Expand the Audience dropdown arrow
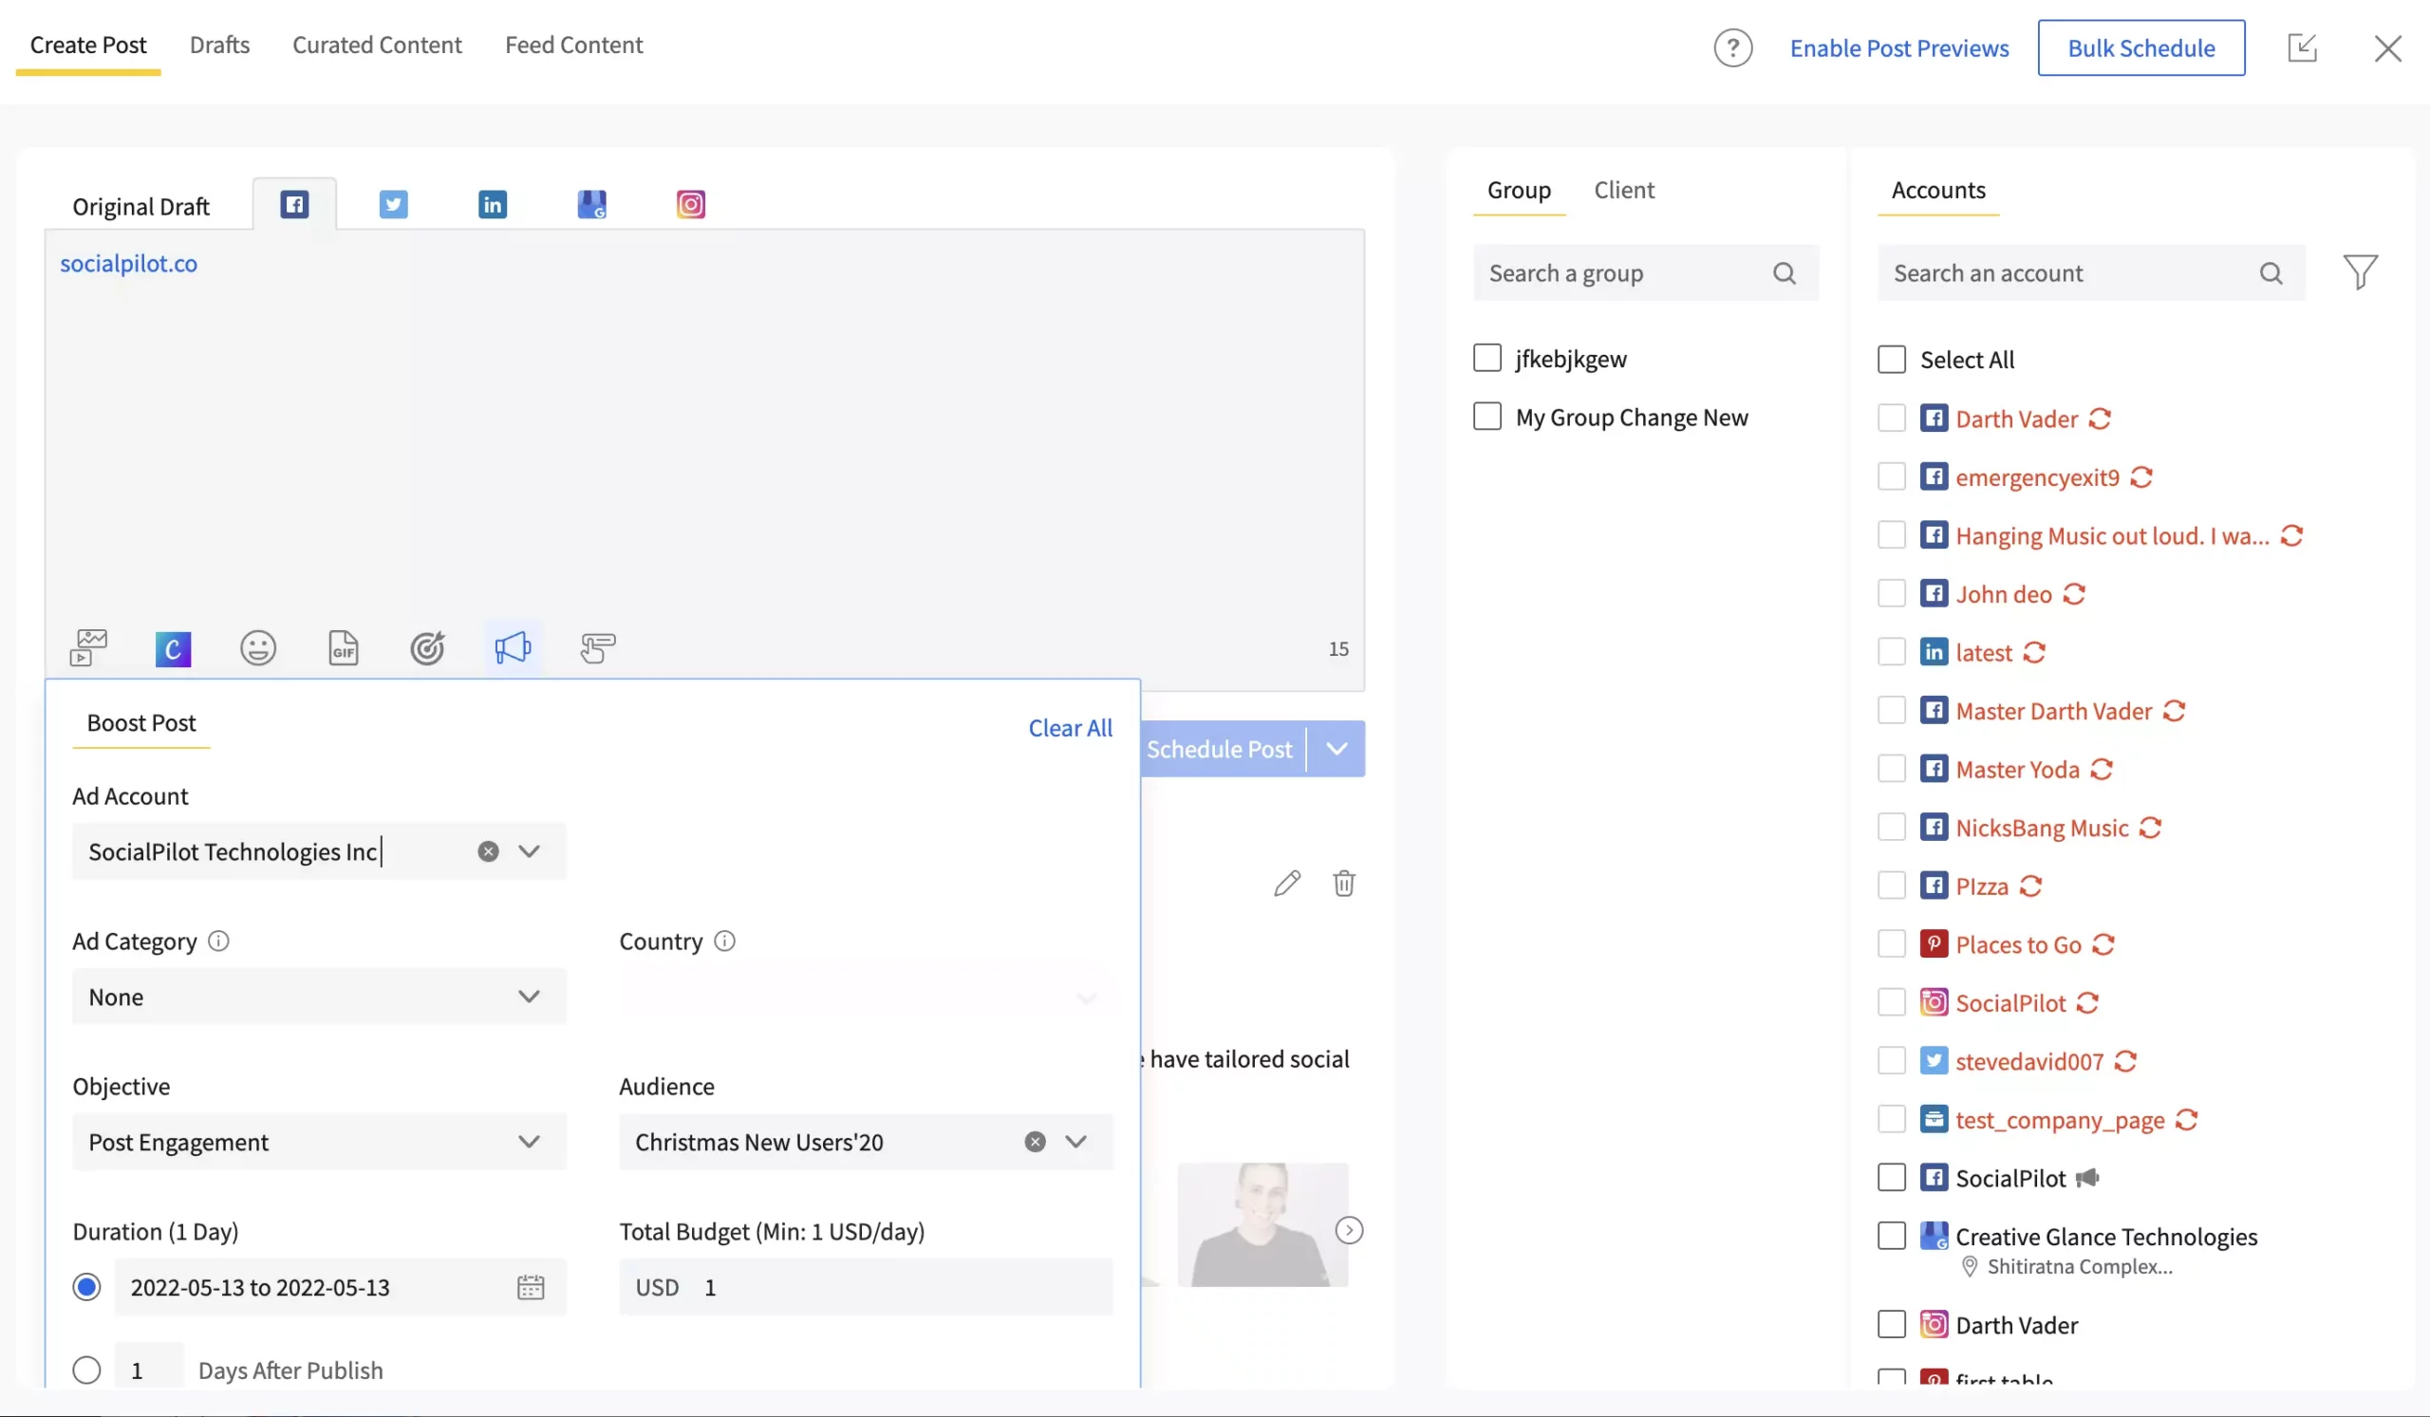Viewport: 2430px width, 1417px height. [x=1076, y=1143]
